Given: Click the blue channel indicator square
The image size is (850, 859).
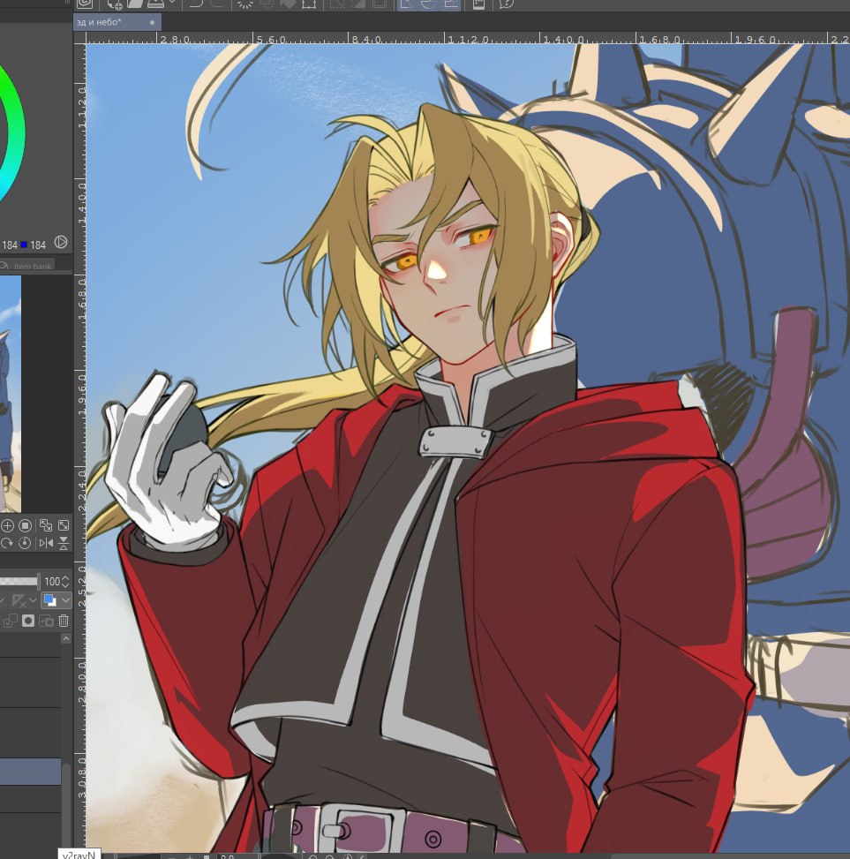Looking at the screenshot, I should [x=24, y=245].
